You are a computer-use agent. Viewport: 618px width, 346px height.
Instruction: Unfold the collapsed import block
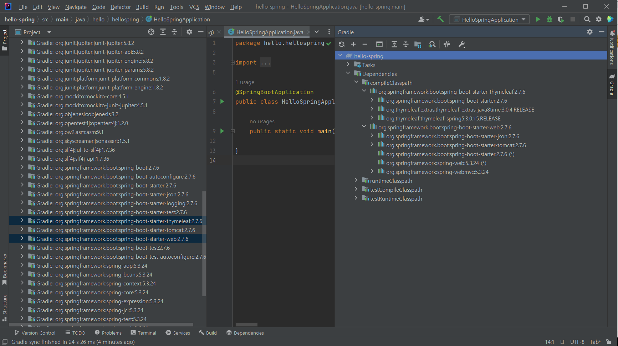point(233,62)
